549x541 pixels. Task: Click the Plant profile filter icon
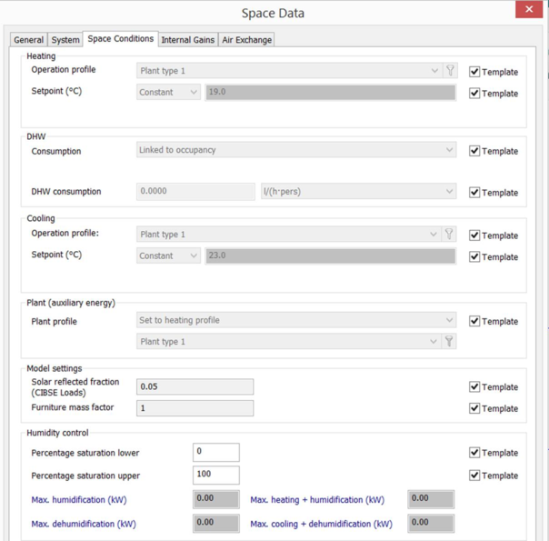(449, 342)
